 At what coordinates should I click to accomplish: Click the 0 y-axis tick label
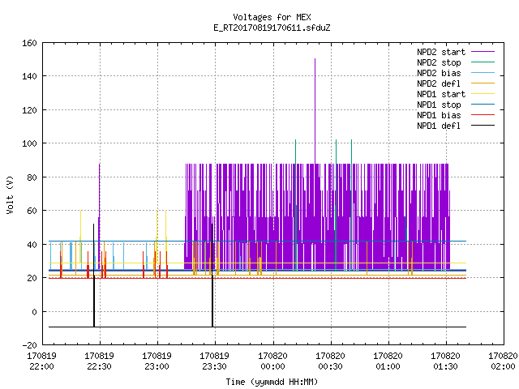34,311
